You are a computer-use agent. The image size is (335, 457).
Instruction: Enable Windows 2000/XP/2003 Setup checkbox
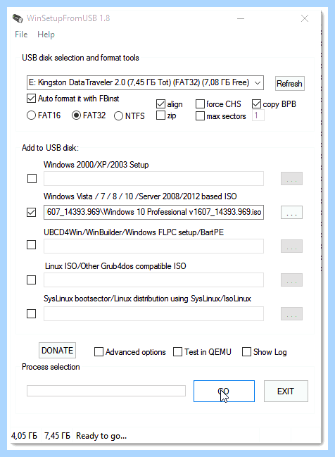point(32,178)
